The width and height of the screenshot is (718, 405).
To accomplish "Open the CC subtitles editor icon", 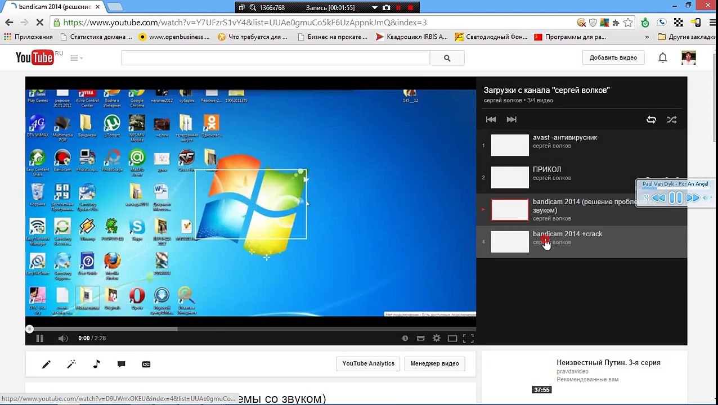I will coord(146,364).
